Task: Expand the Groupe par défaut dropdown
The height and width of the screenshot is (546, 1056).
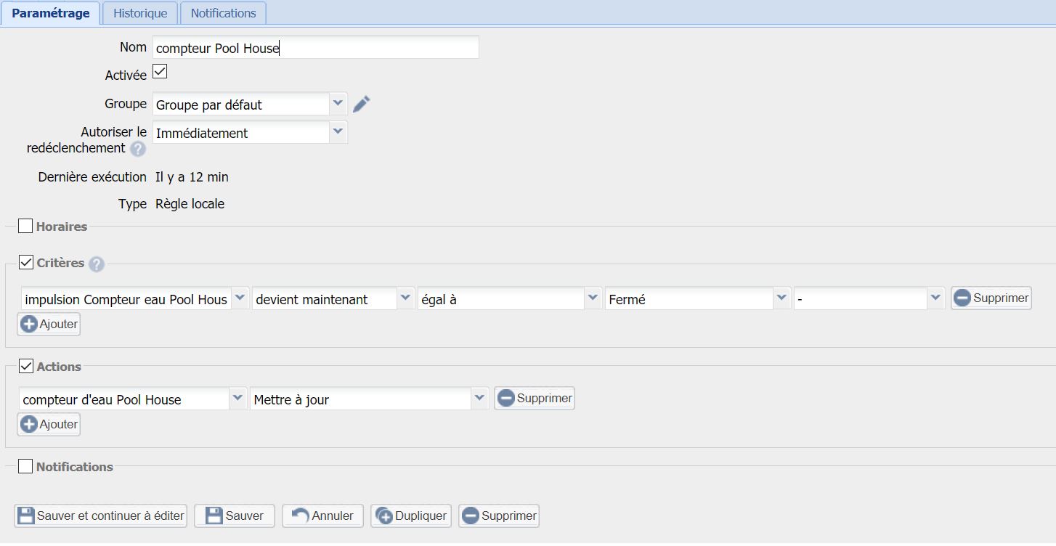Action: coord(338,104)
